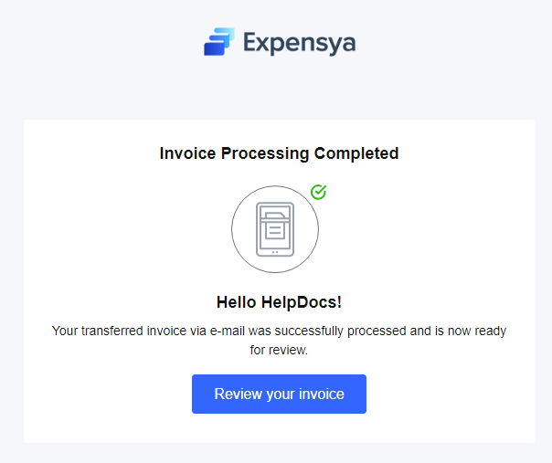Click the tablet invoice illustration icon
This screenshot has height=463, width=552.
(275, 228)
